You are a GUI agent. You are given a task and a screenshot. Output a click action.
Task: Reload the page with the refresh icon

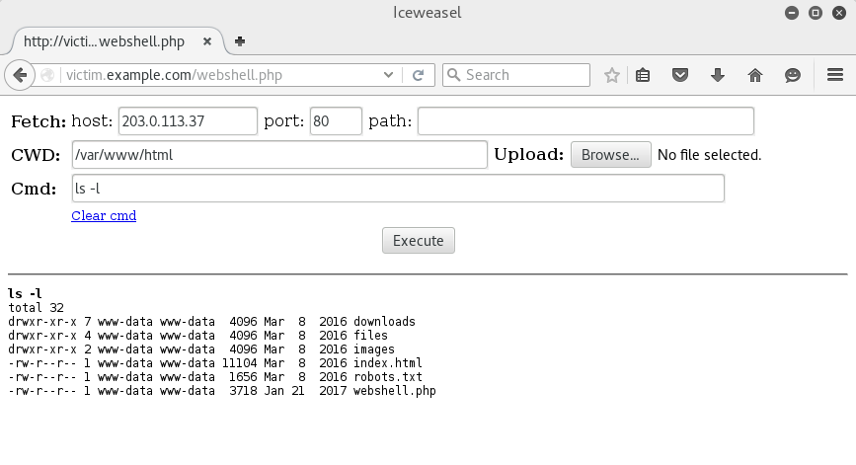coord(419,75)
